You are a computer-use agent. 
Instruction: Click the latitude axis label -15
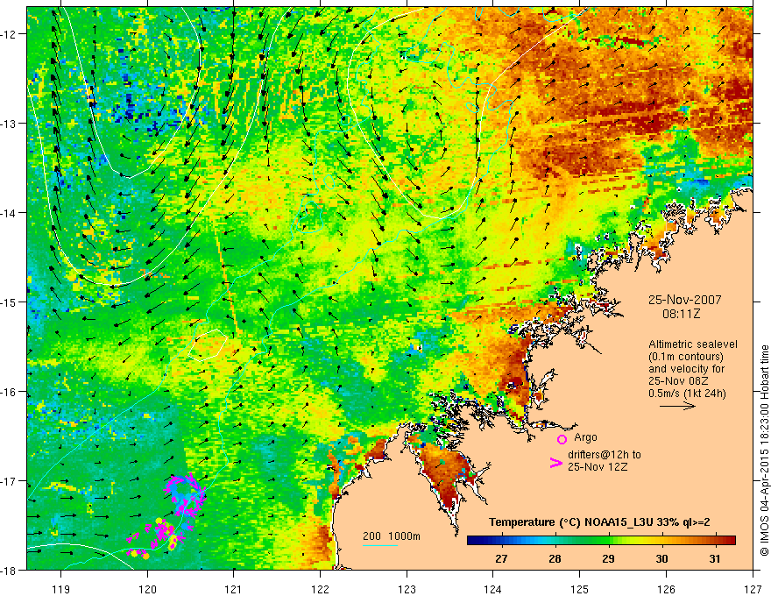tap(10, 302)
